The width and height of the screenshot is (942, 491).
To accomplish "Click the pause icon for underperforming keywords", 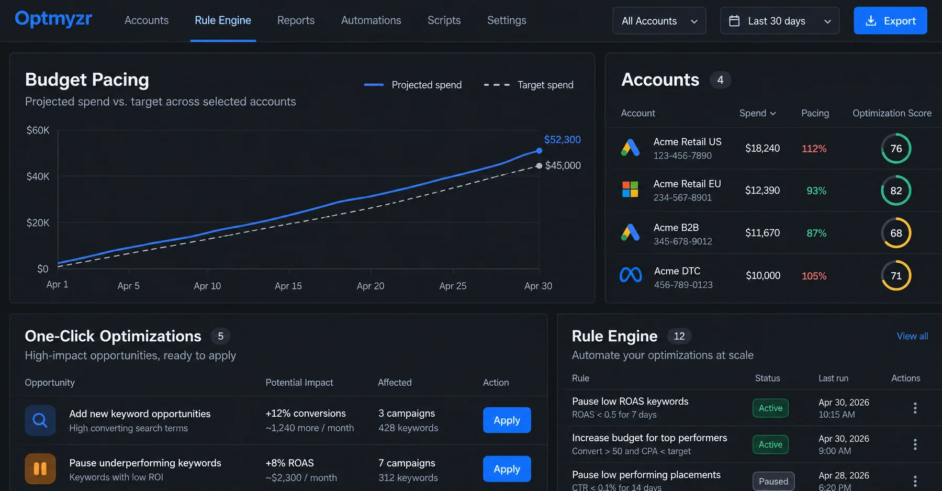I will click(x=40, y=469).
